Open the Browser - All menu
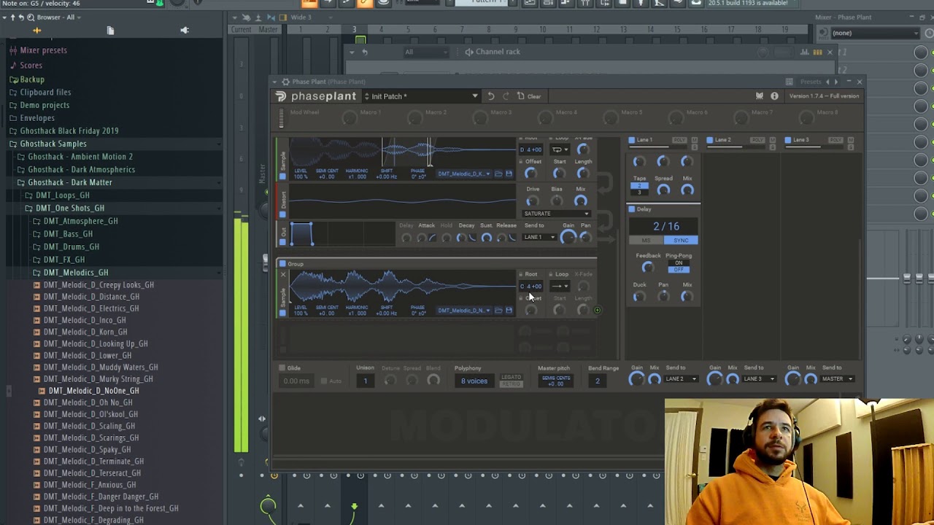The image size is (934, 525). pyautogui.click(x=58, y=17)
